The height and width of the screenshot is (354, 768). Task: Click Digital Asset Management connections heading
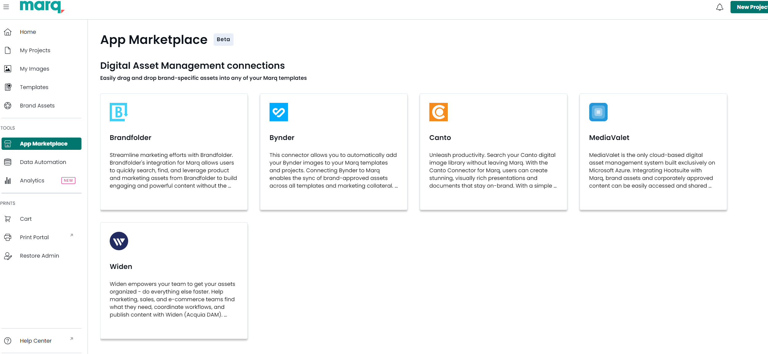pos(192,65)
